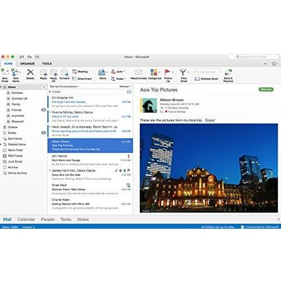Open the Friends folder

coord(16,110)
